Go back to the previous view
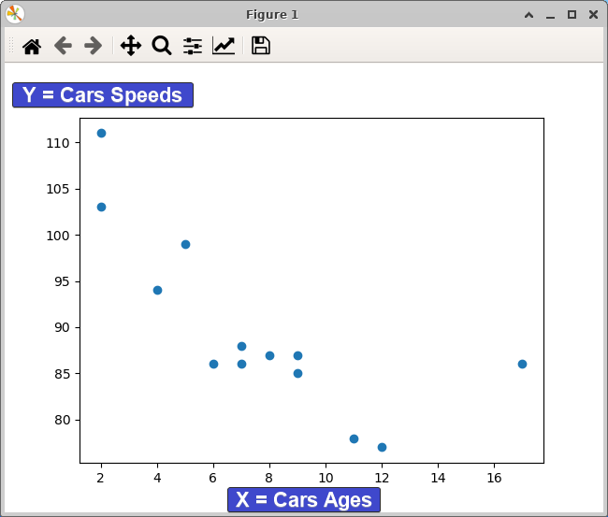The height and width of the screenshot is (517, 608). [x=63, y=46]
